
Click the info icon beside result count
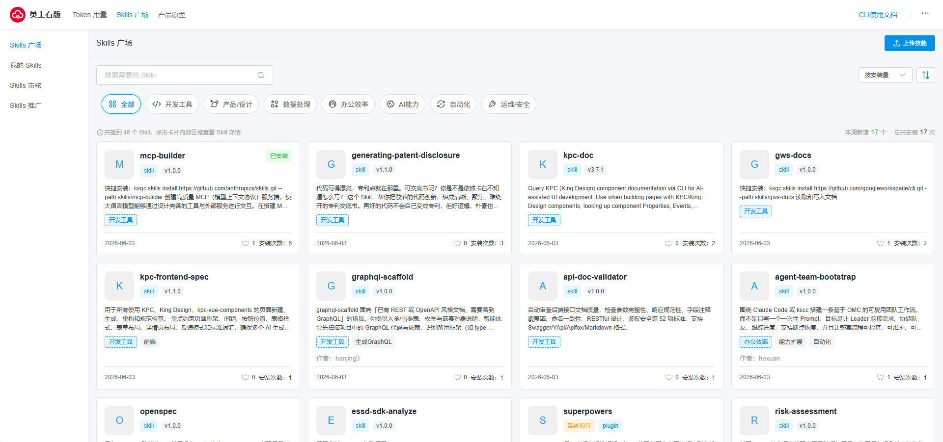coord(100,132)
